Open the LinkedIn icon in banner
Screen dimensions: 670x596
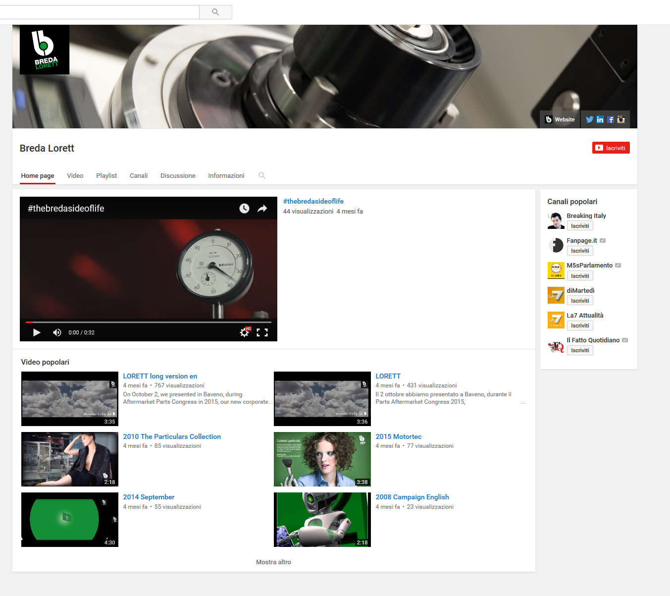click(x=600, y=119)
